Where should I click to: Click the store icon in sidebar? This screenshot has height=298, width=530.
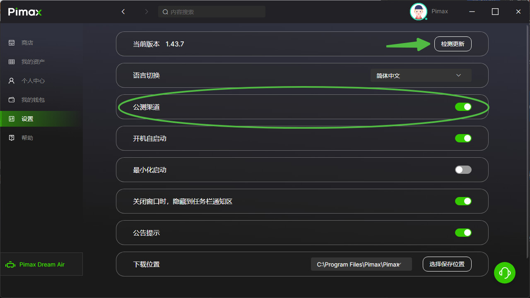[12, 43]
